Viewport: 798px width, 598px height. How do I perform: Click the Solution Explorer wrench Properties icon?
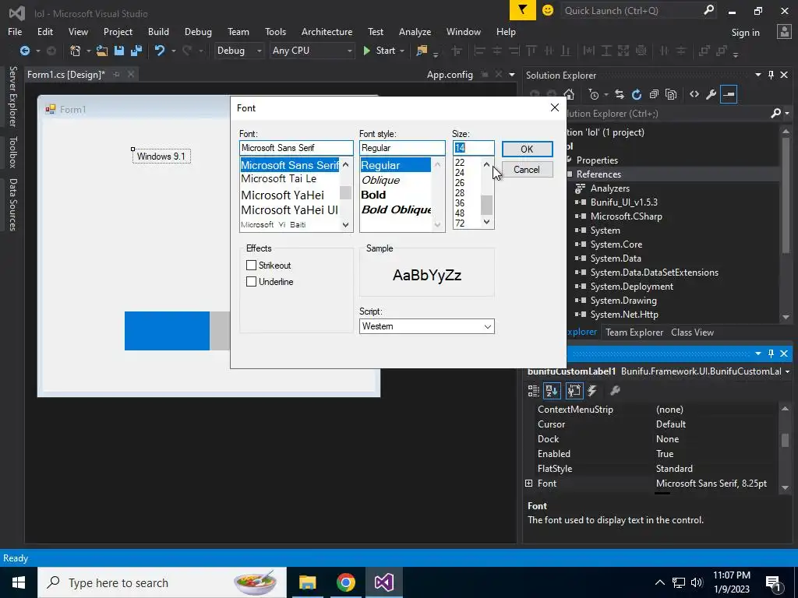click(711, 94)
